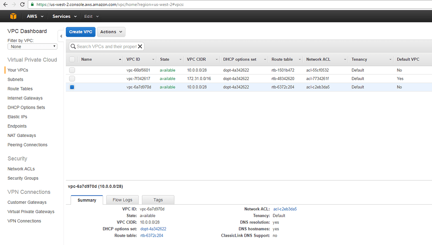Screen dimensions: 432x245
Task: Click the vpc-6a7d970d table cell
Action: coord(139,87)
